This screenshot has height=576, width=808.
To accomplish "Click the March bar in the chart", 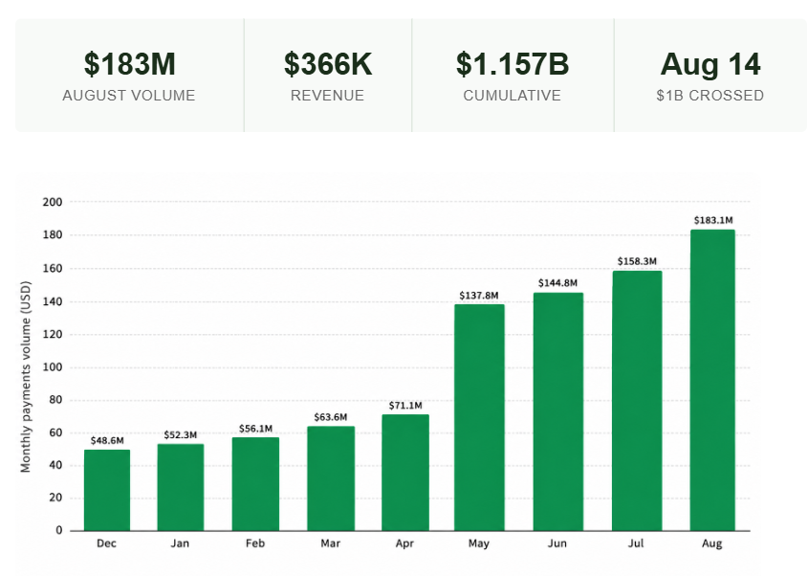I will 331,478.
